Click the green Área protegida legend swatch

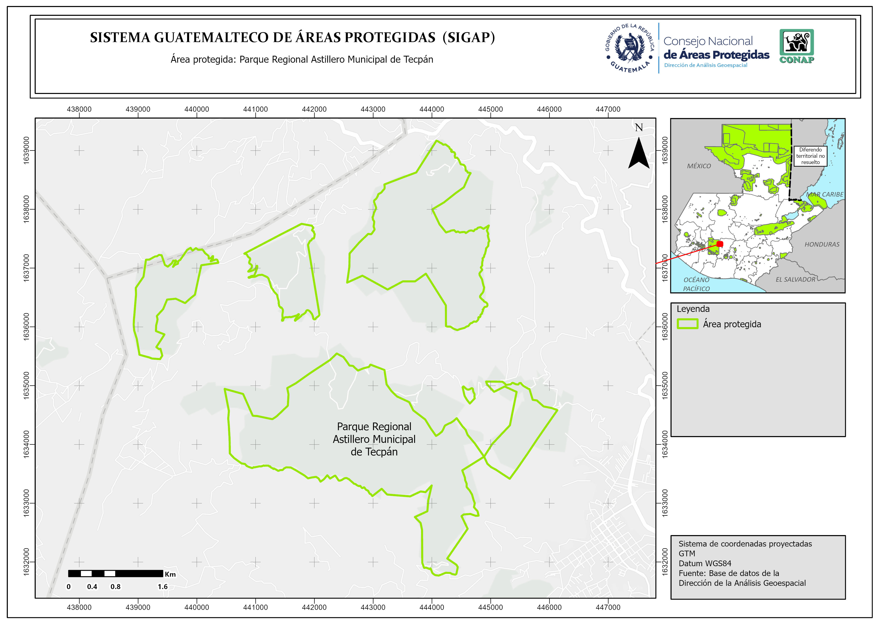(687, 324)
